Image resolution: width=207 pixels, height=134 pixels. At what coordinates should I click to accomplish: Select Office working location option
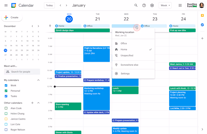click(133, 43)
